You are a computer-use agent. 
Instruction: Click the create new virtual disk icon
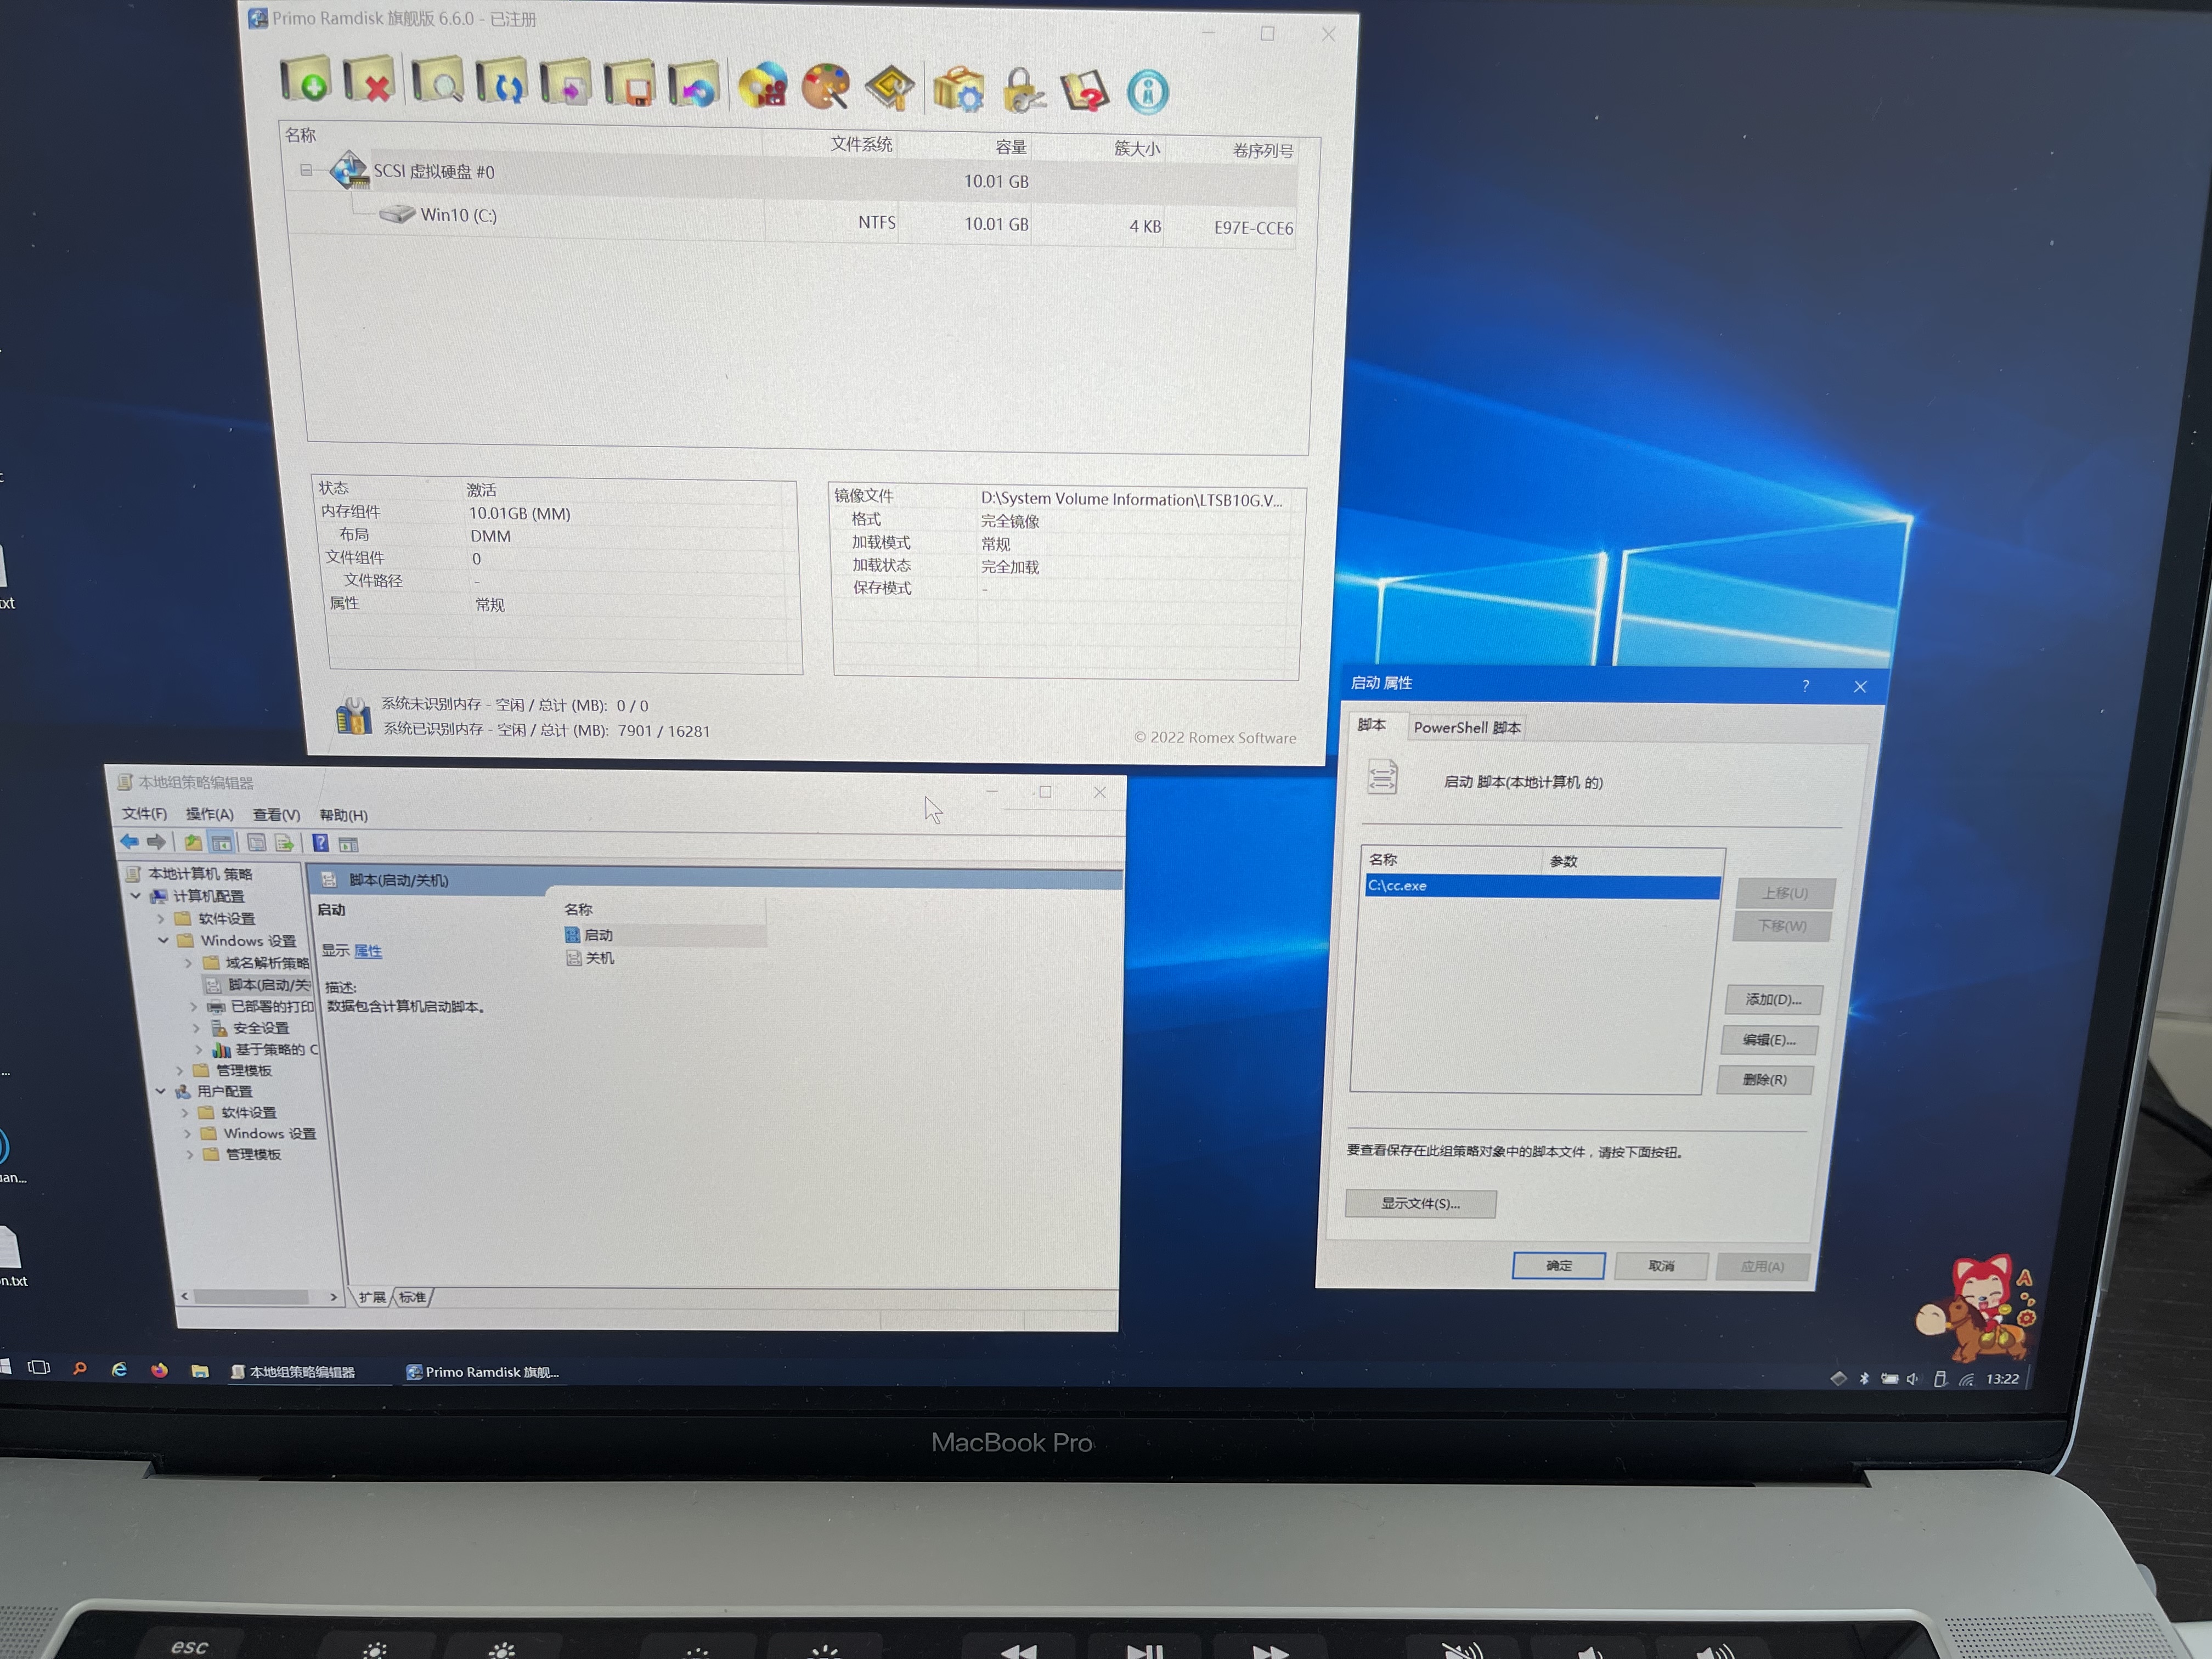[305, 79]
